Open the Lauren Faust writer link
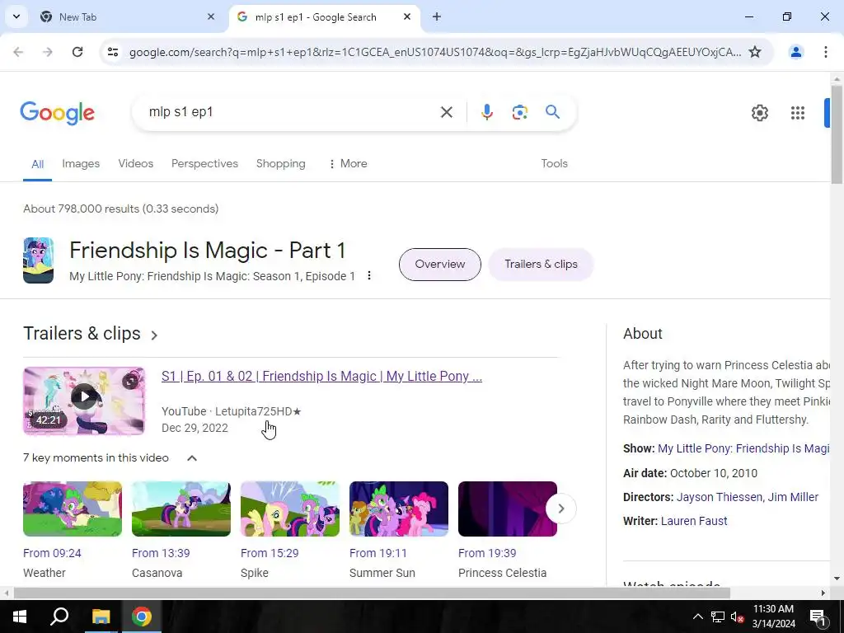Image resolution: width=844 pixels, height=633 pixels. click(694, 521)
